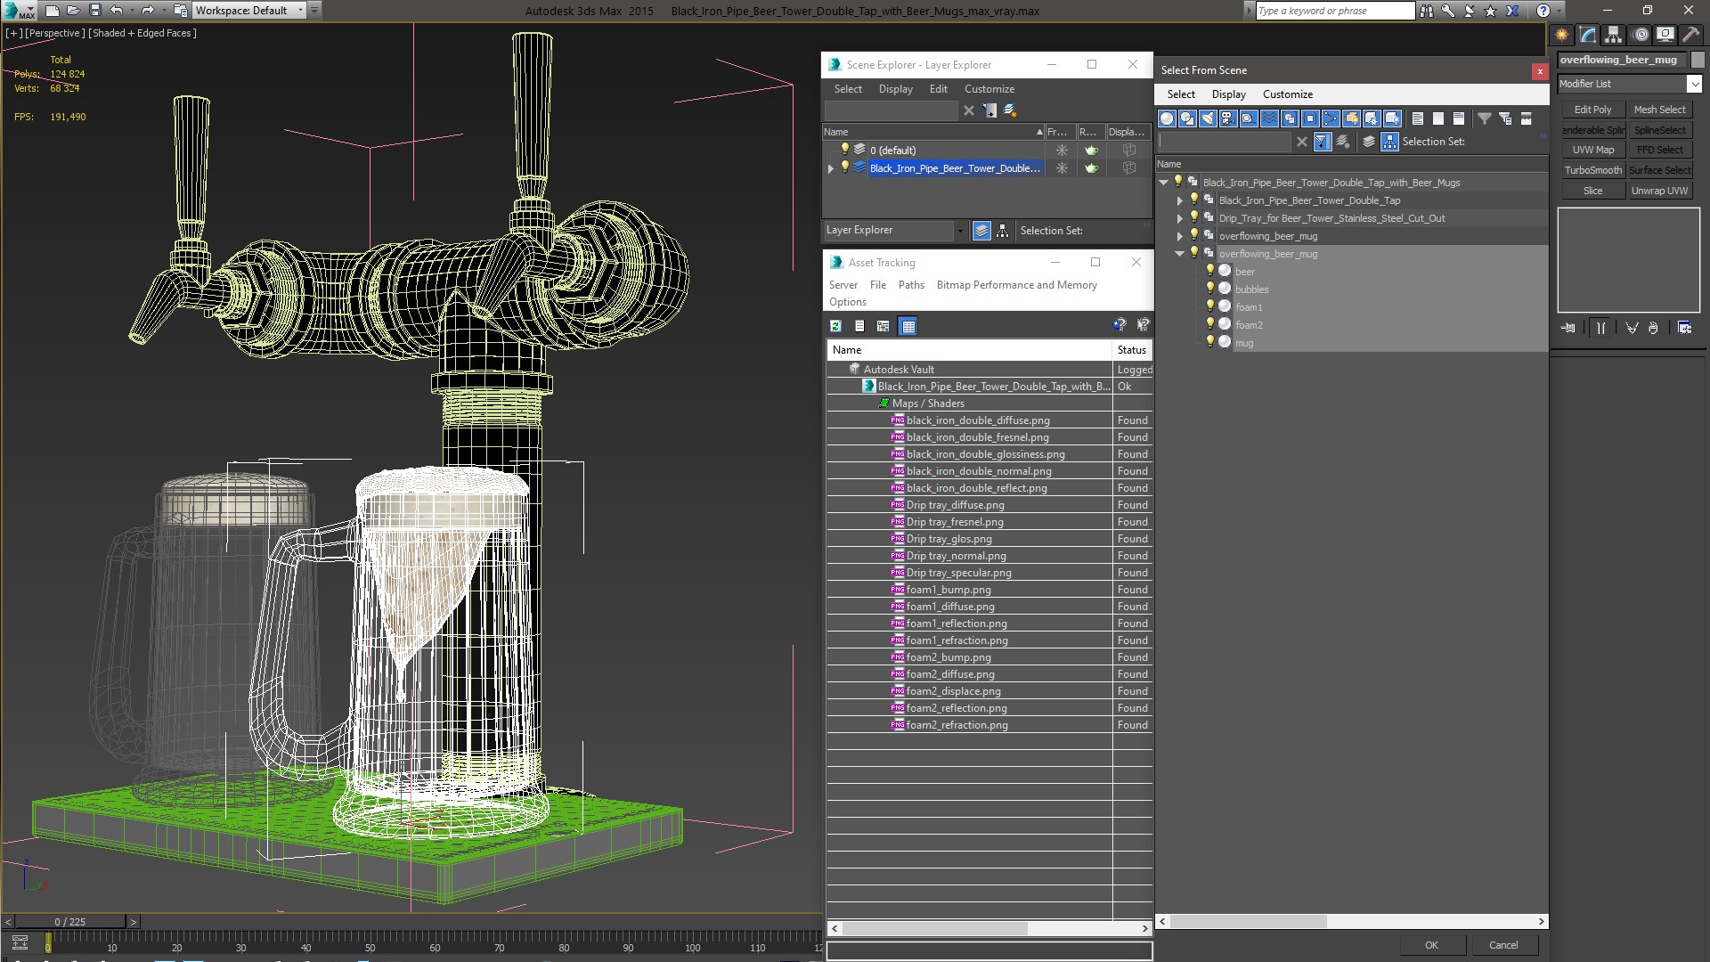
Task: Click the UVW Map modifier icon
Action: tap(1592, 149)
